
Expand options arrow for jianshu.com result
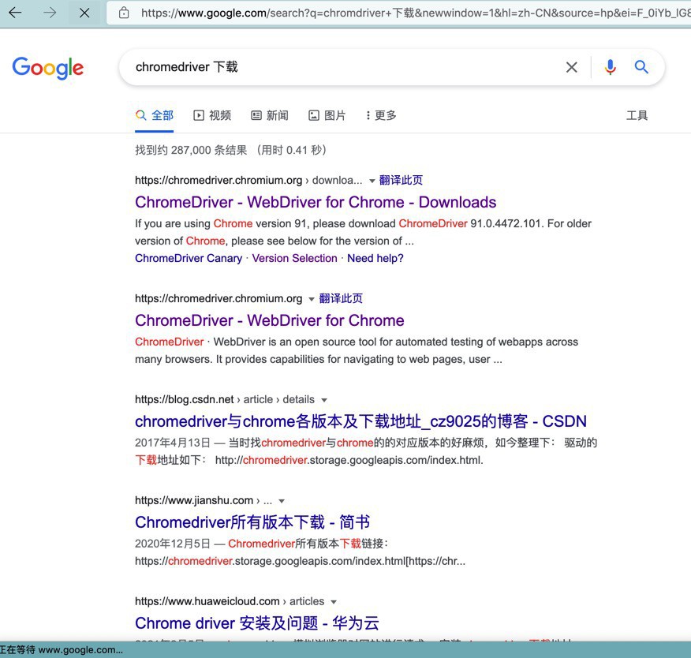tap(282, 501)
